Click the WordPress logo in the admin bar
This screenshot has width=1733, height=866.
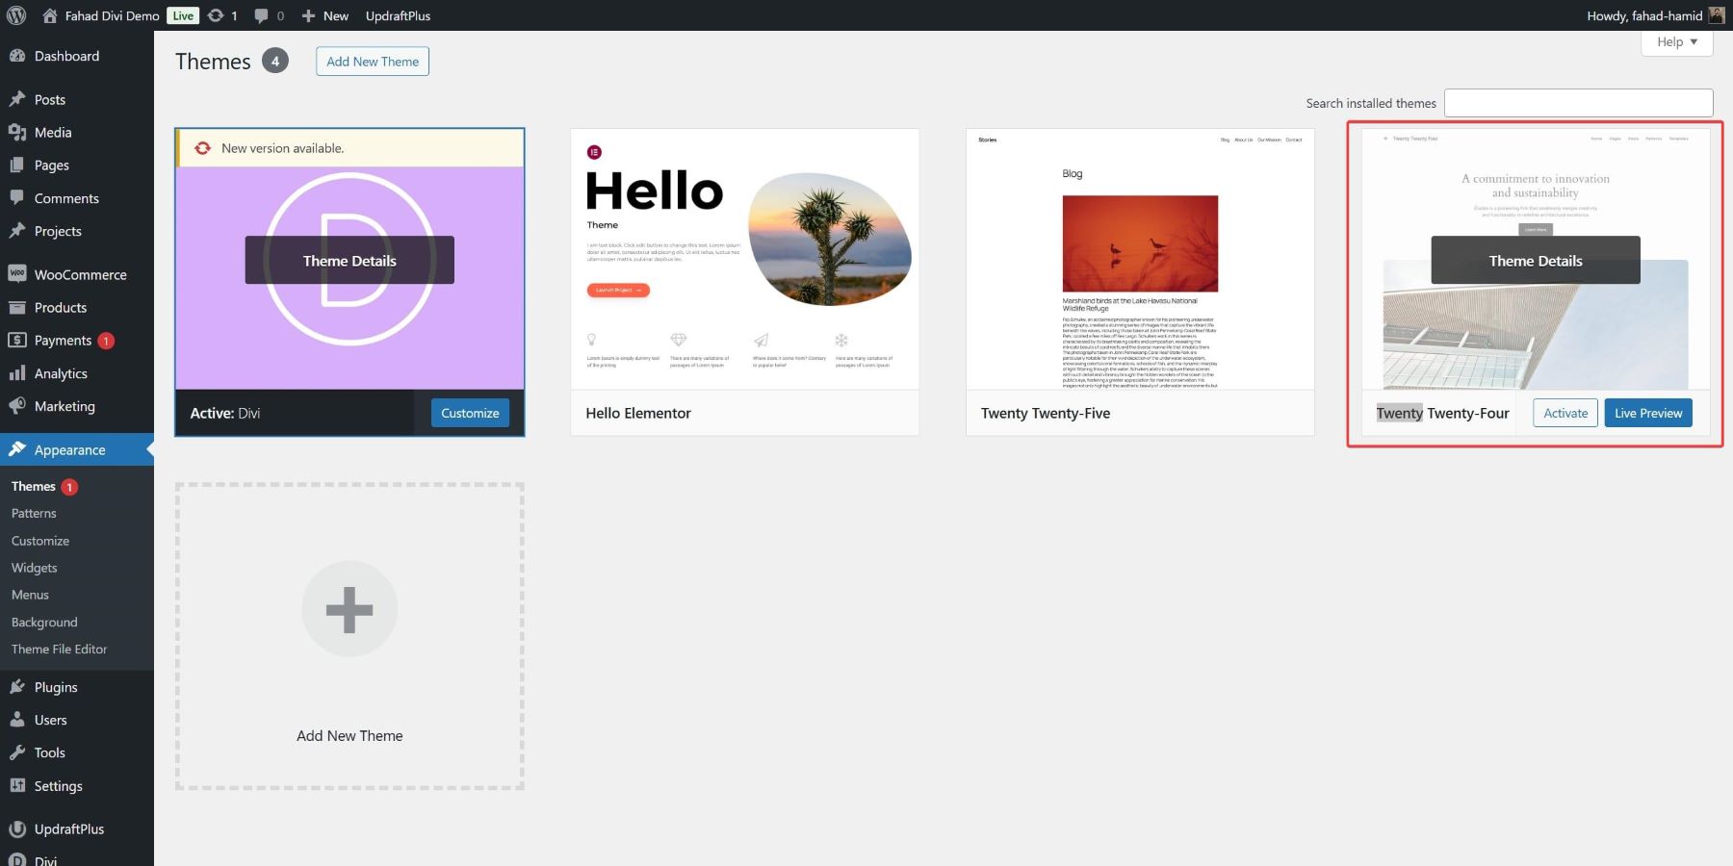(15, 15)
